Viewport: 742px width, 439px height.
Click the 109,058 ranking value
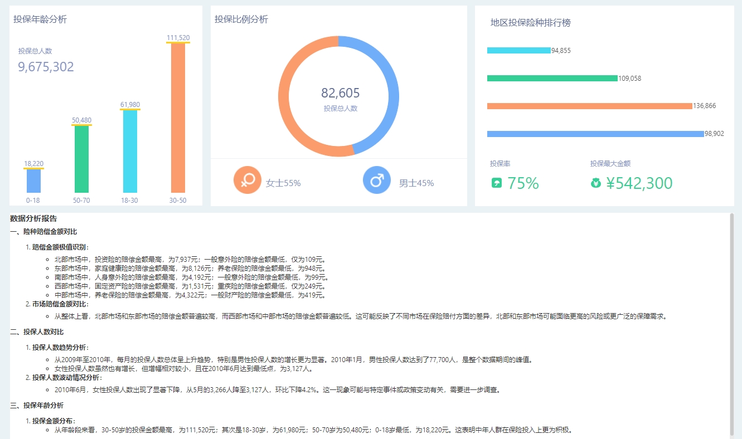(x=630, y=79)
